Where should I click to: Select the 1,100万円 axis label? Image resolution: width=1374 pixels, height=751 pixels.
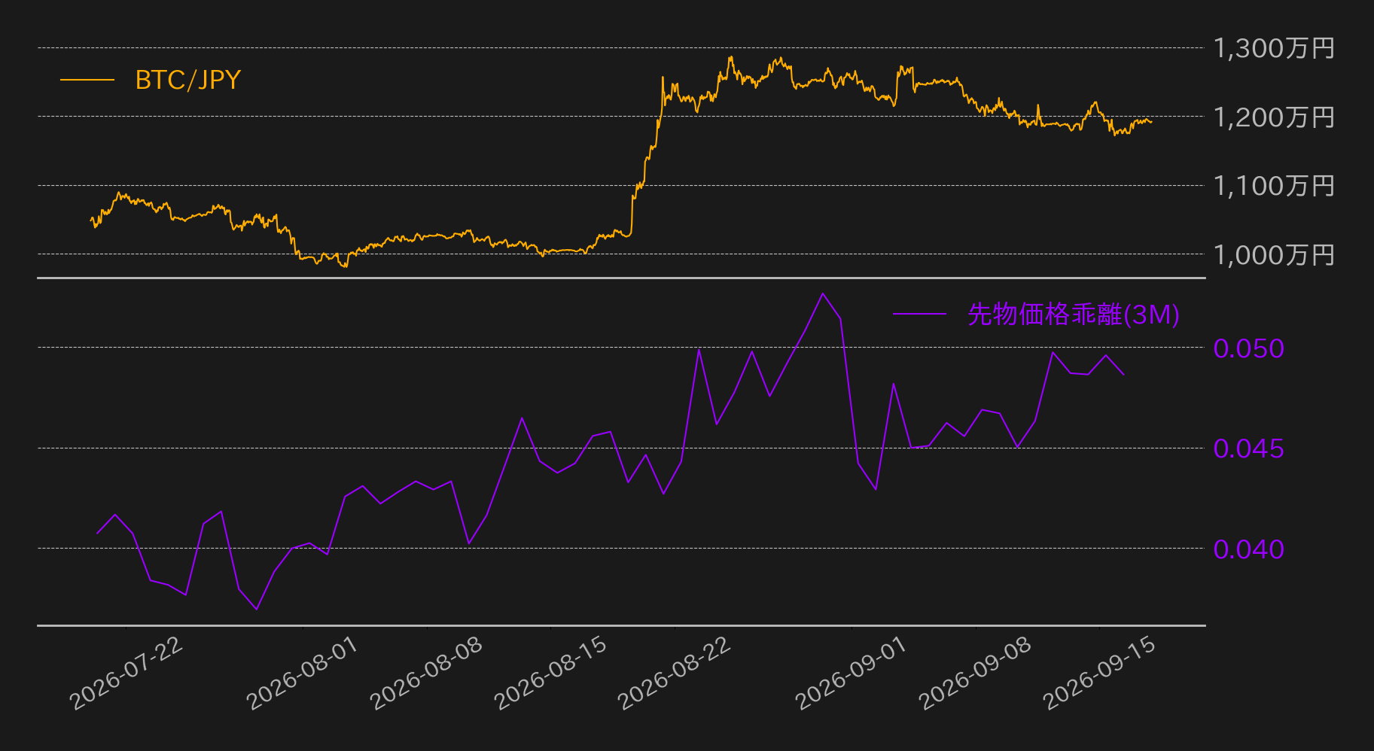pos(1274,185)
